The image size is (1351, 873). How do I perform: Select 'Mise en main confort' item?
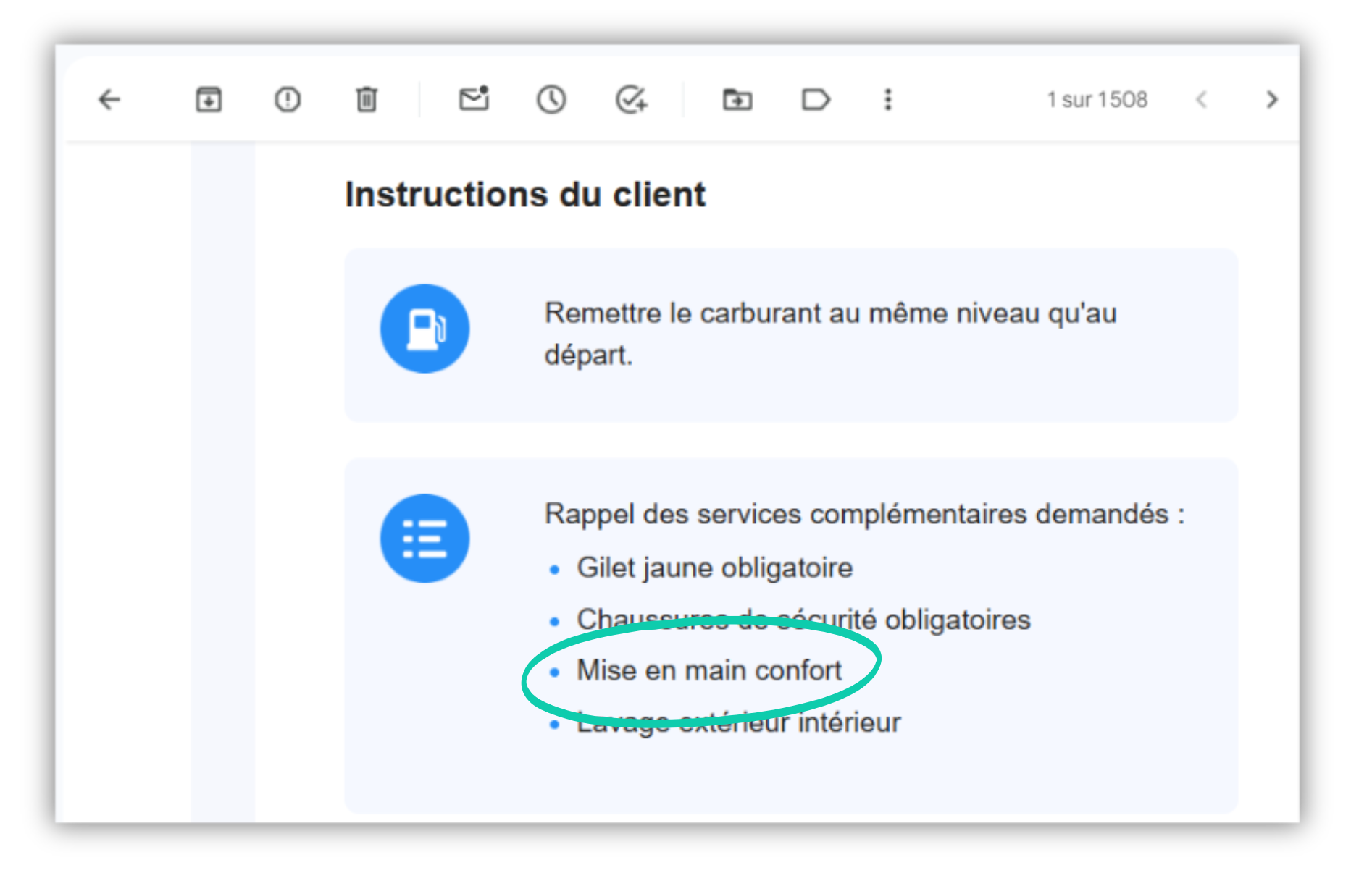point(709,670)
